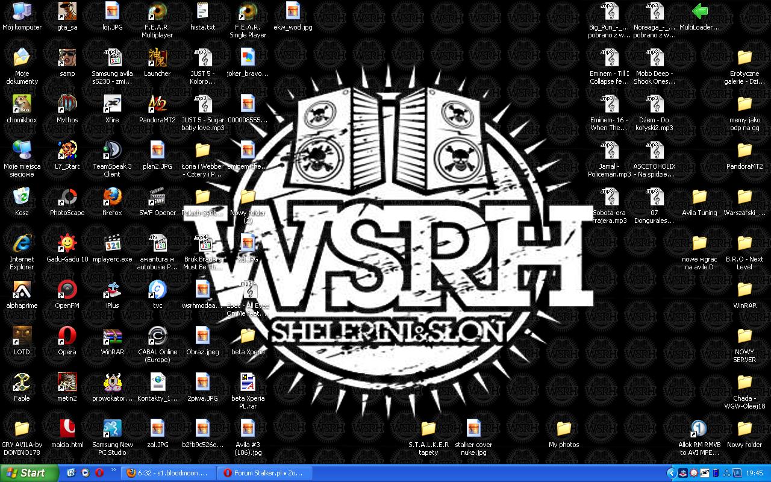Open the Gadu-Gadu sun tray icon
This screenshot has width=771, height=482.
694,473
